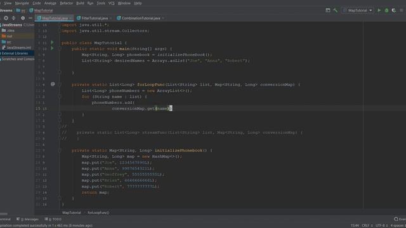Viewport: 406px width, 228px height.
Task: Open the Navigate menu
Action: click(22, 3)
